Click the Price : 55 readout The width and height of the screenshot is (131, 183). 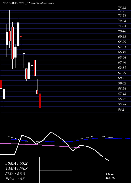tap(15, 179)
